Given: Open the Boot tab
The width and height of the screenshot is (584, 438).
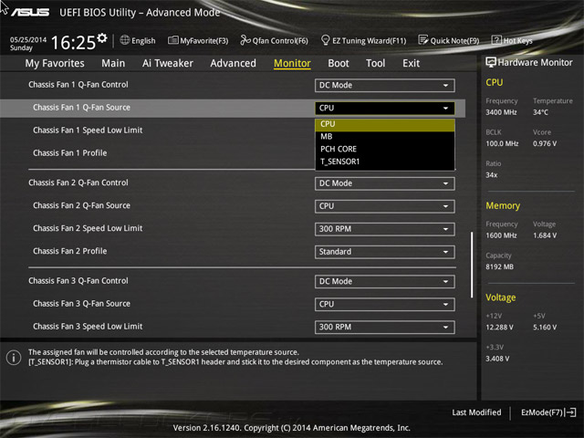Looking at the screenshot, I should (339, 63).
